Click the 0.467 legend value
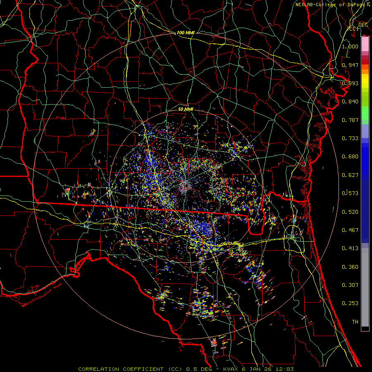The width and height of the screenshot is (372, 372). pos(350,230)
